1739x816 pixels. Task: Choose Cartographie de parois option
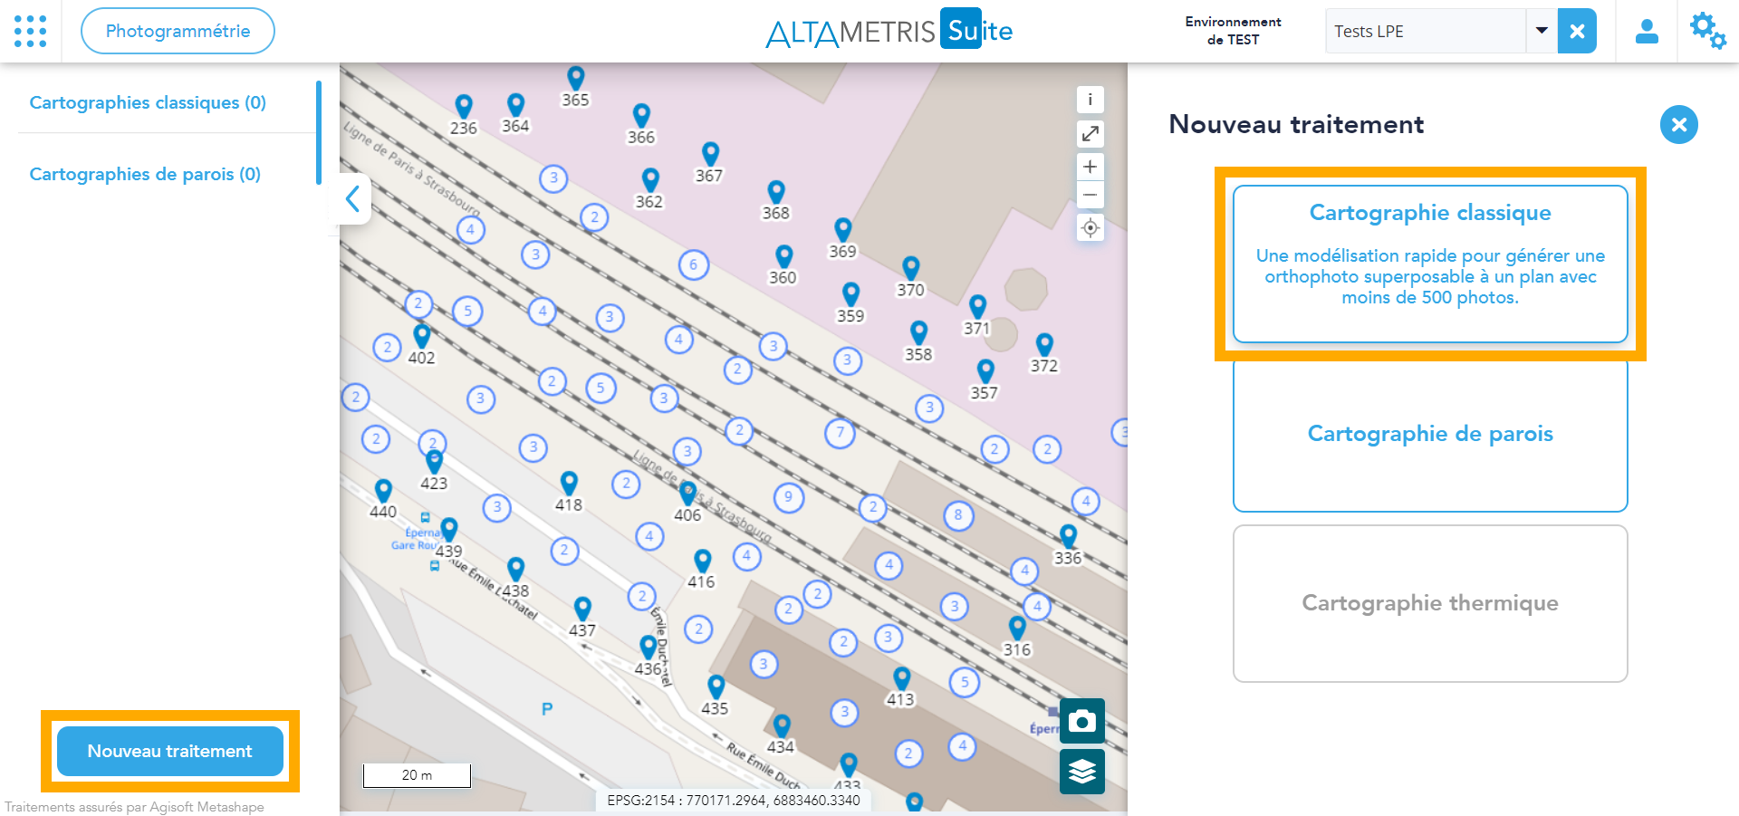(1429, 435)
